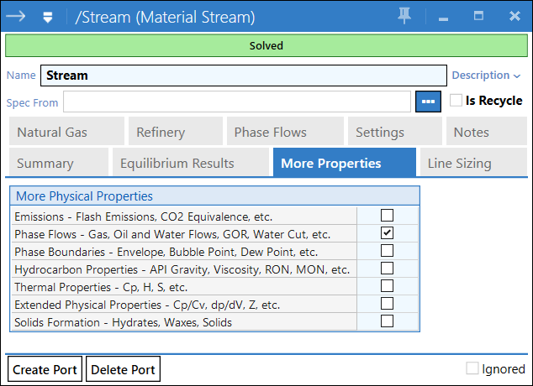Expand the Description dropdown
The image size is (533, 386).
486,76
